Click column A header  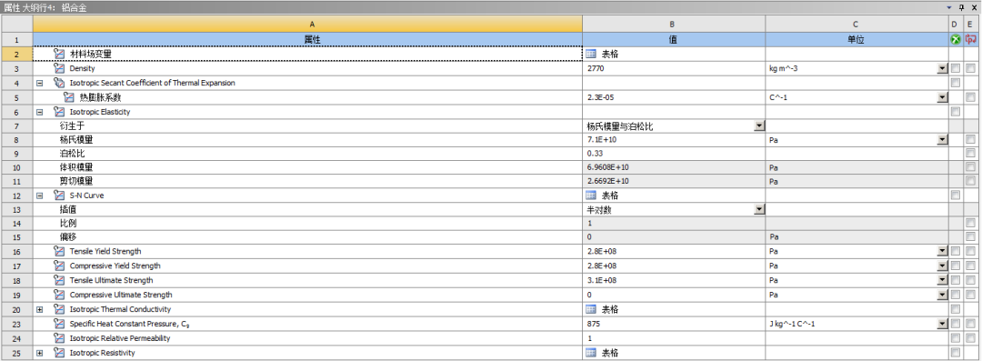point(307,24)
